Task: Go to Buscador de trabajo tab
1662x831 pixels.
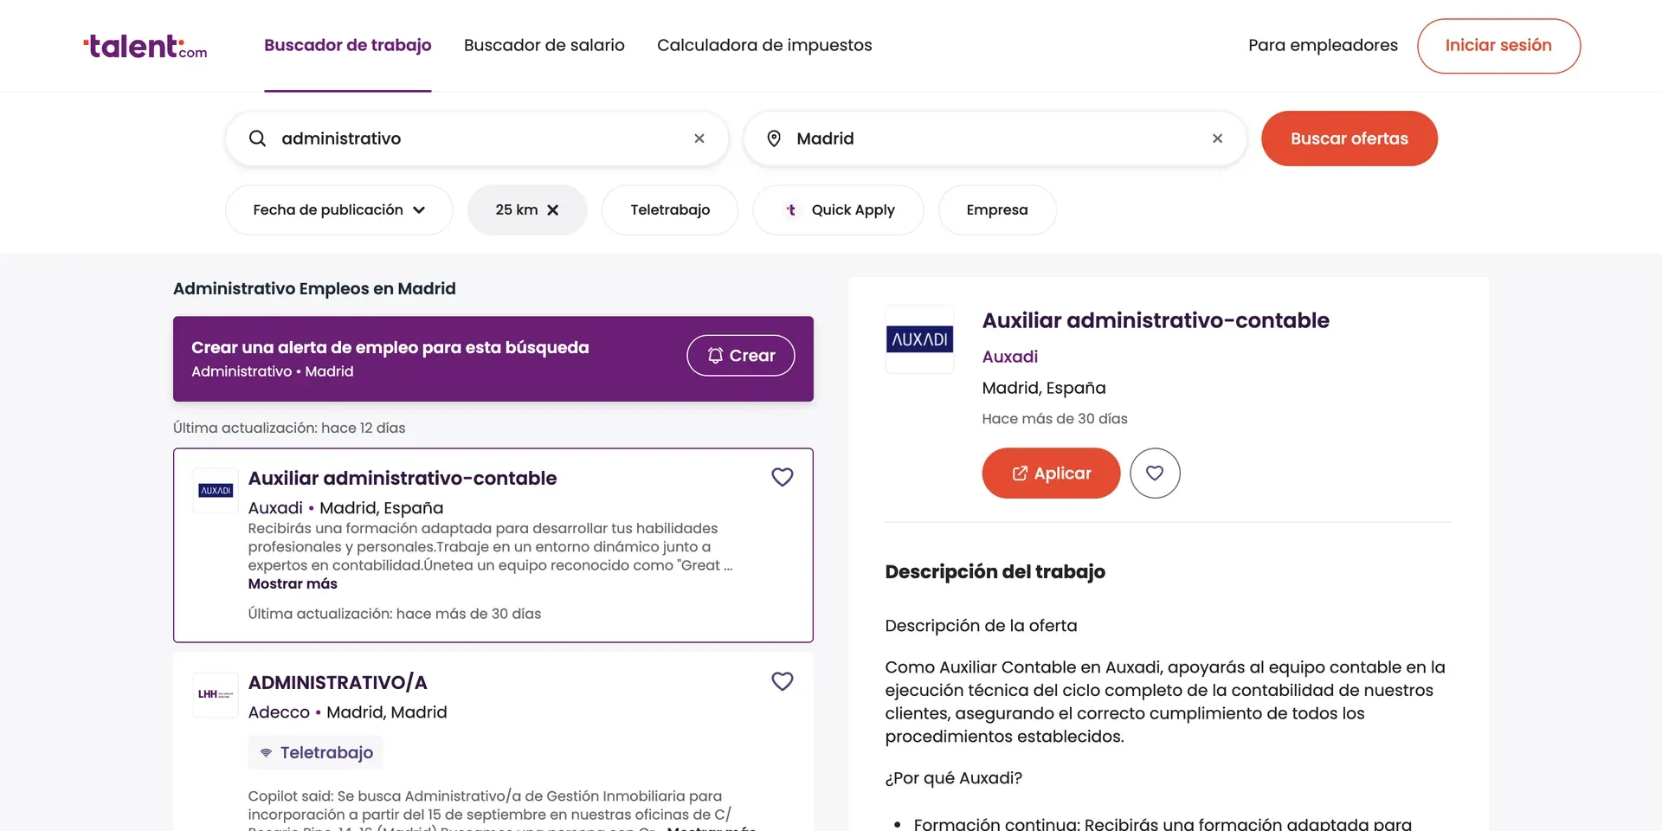Action: tap(348, 45)
